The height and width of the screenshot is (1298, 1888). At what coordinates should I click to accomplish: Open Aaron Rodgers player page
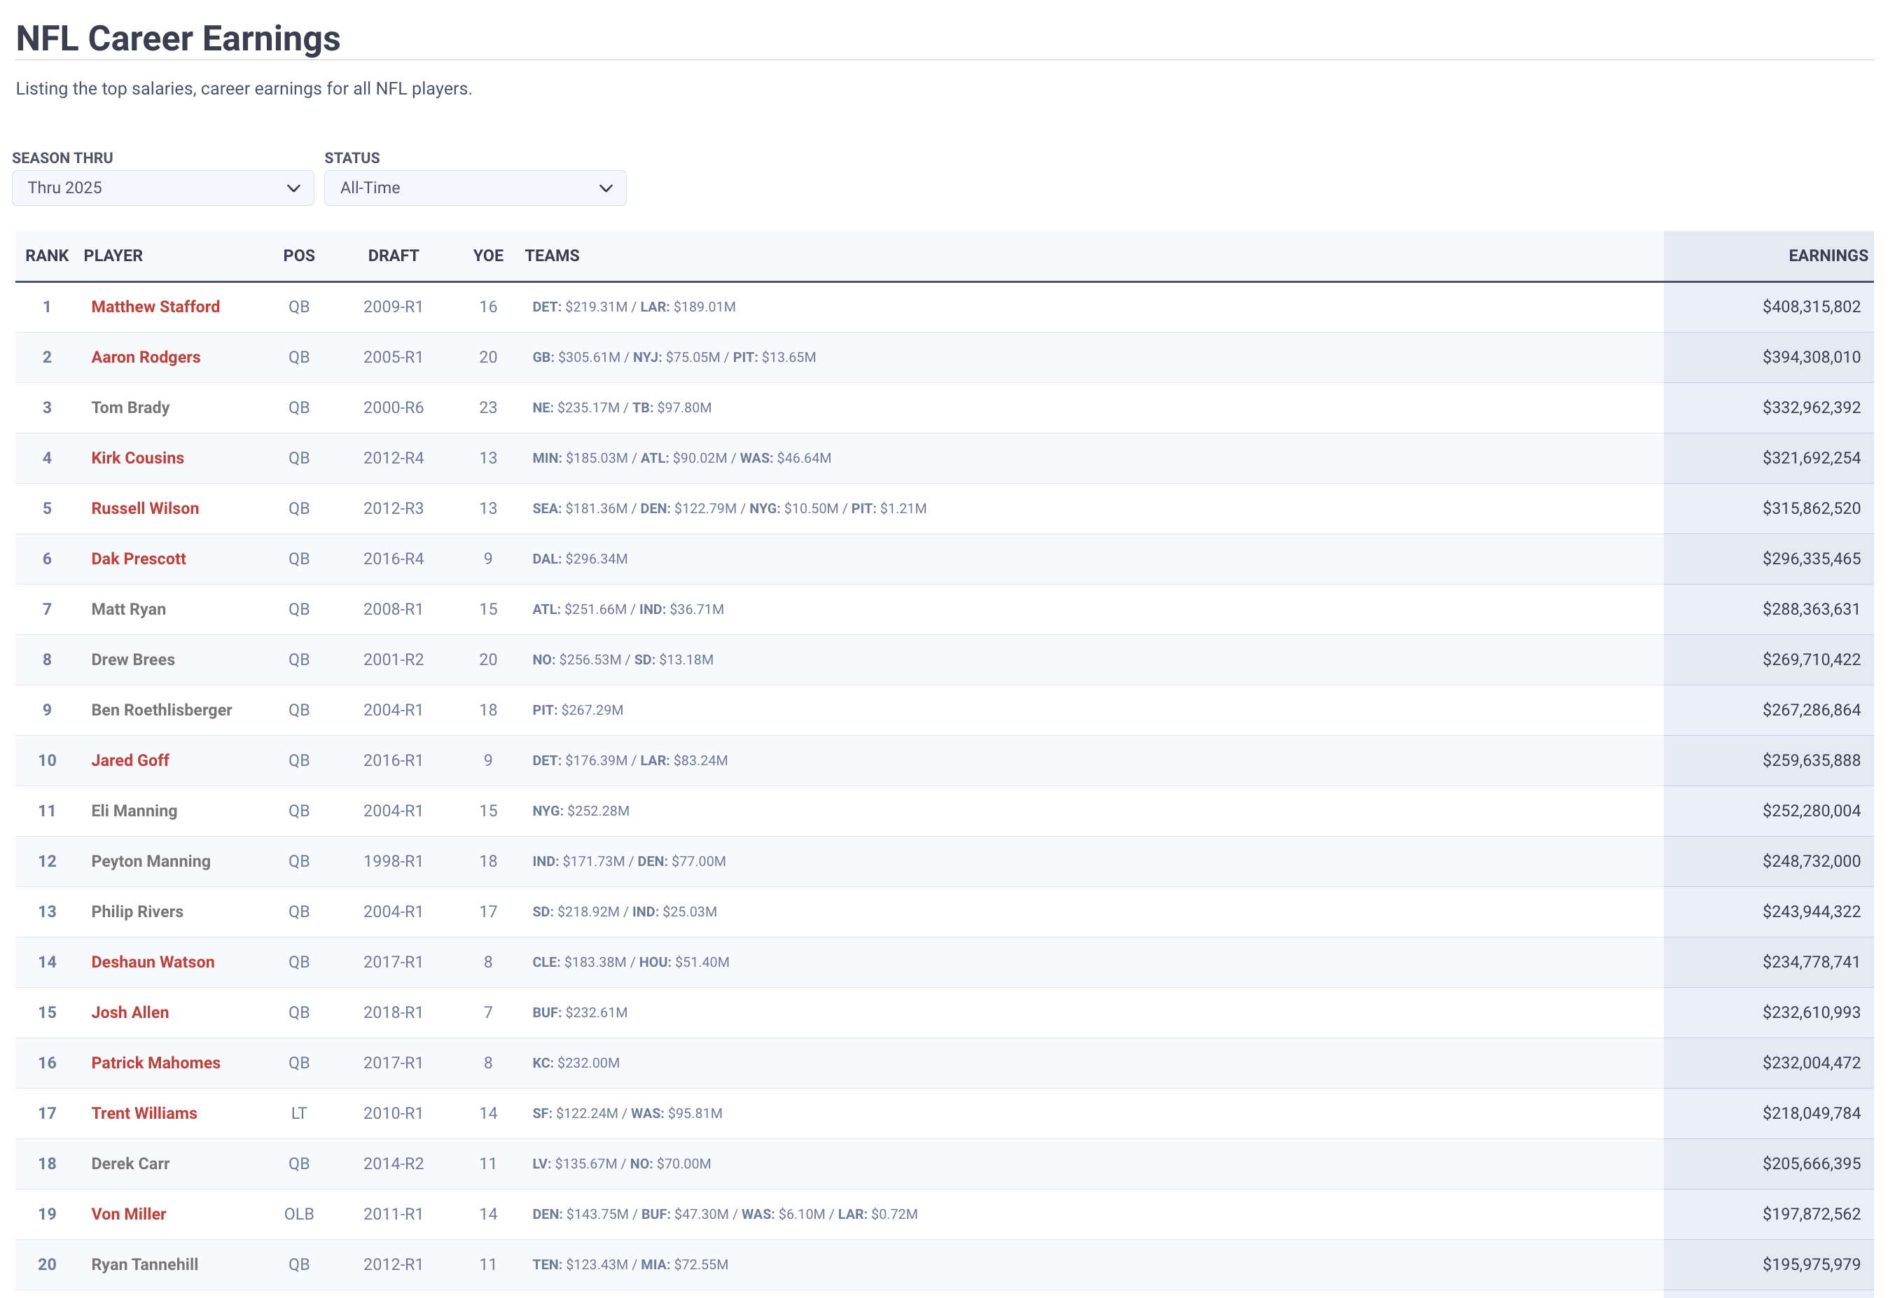146,357
